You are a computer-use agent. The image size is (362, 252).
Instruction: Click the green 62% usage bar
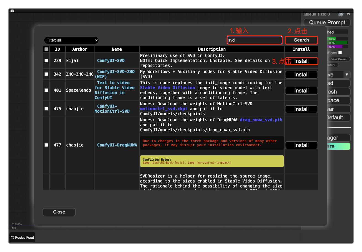[x=332, y=39]
